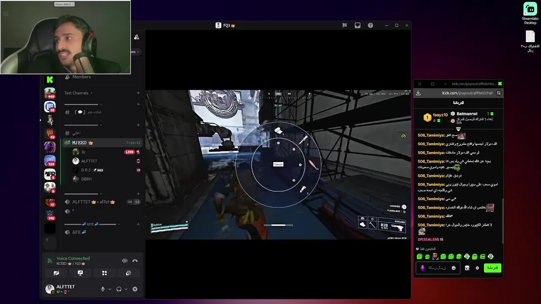Disconnect from voice with the hang-up icon
Viewport: 541px width, 304px height.
pos(135,261)
